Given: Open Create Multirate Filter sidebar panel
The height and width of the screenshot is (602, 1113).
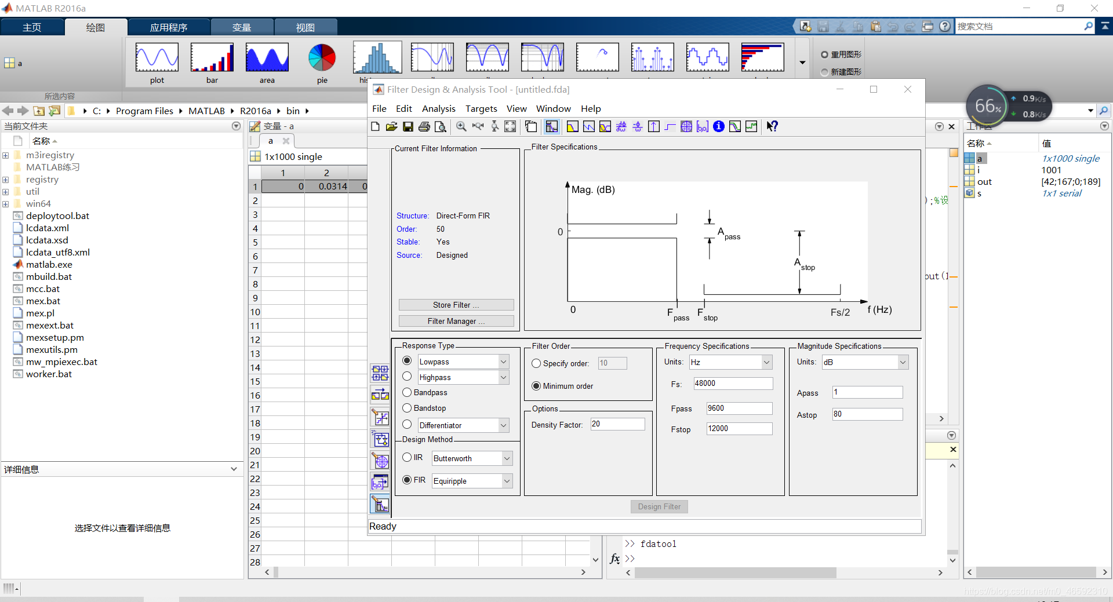Looking at the screenshot, I should [380, 373].
